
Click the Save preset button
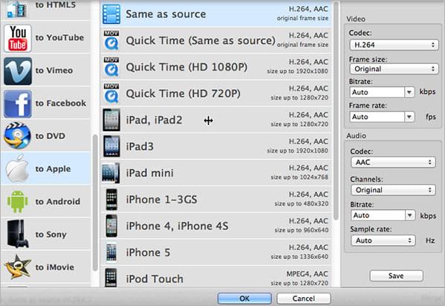(x=396, y=275)
